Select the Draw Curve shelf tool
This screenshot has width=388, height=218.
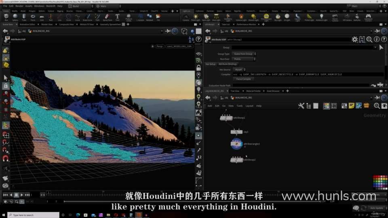coord(87,17)
